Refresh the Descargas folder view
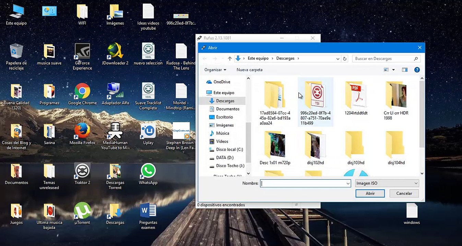 (x=345, y=58)
